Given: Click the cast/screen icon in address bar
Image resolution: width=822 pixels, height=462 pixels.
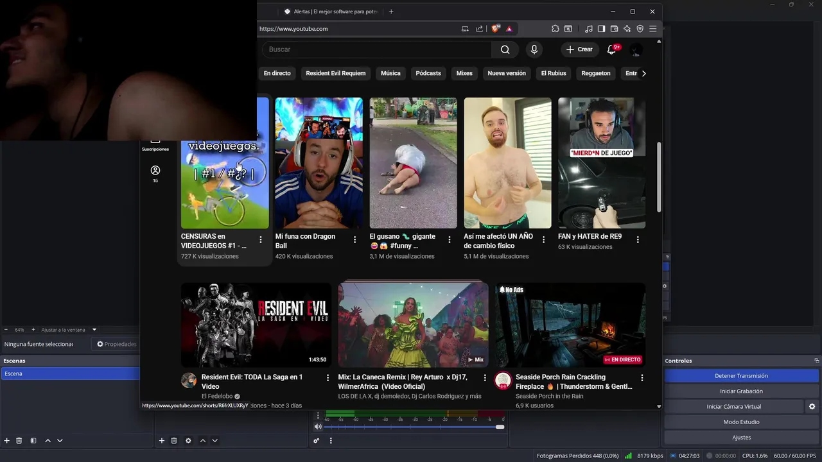Looking at the screenshot, I should (x=465, y=29).
